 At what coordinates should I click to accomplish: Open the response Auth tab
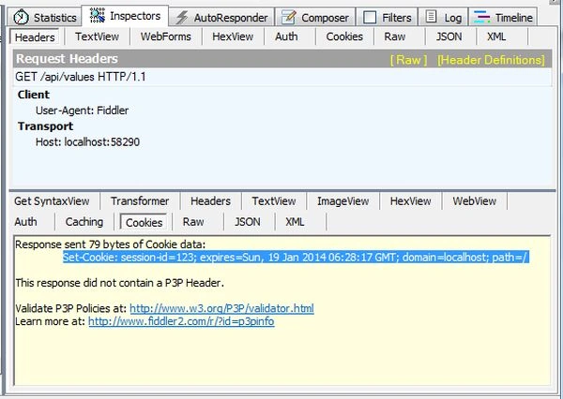click(x=25, y=222)
